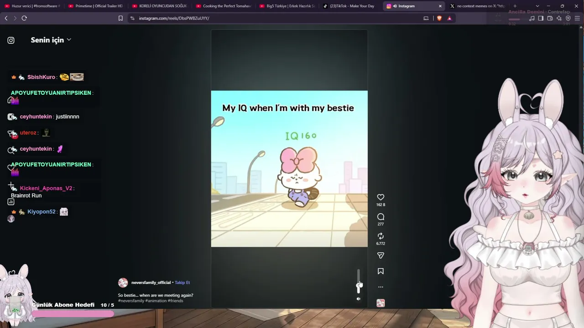
Task: Click chat username SbishKuro
Action: click(41, 77)
